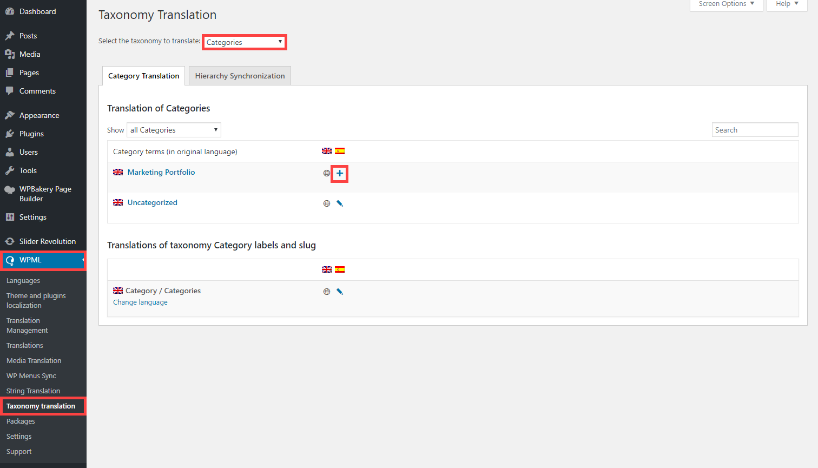Viewport: 818px width, 468px height.
Task: Click the Dashboard gauge icon
Action: click(x=10, y=11)
